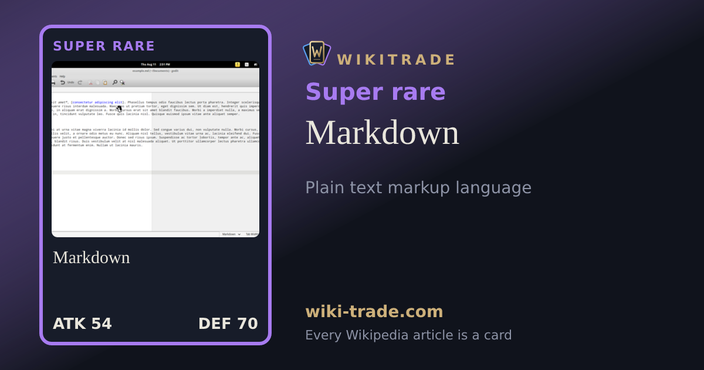Viewport: 704px width, 370px height.
Task: Click the white tray icon beside warning icon
Action: click(246, 65)
